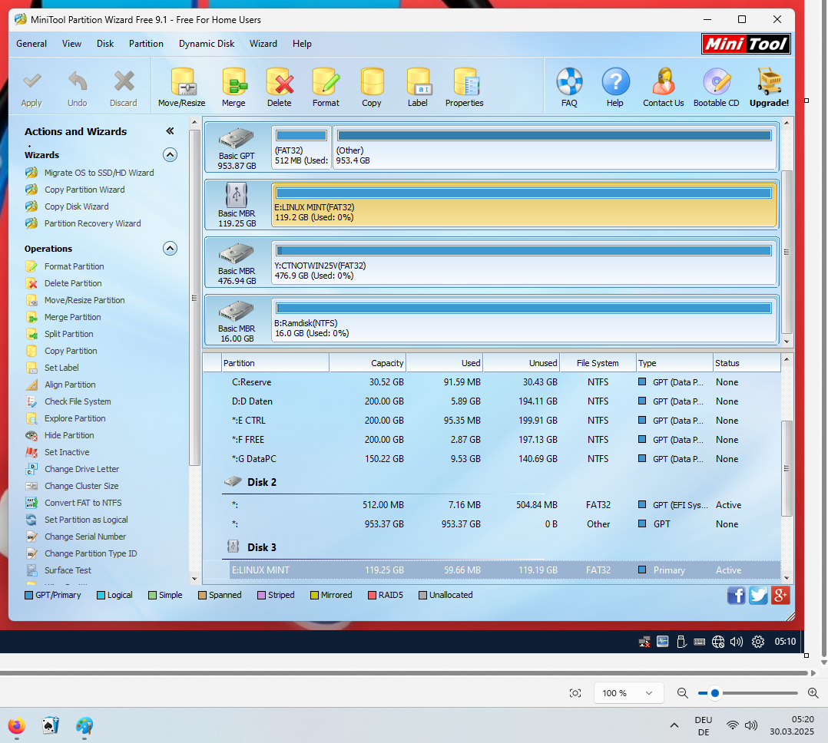Open the Move/Resize tool

point(181,88)
